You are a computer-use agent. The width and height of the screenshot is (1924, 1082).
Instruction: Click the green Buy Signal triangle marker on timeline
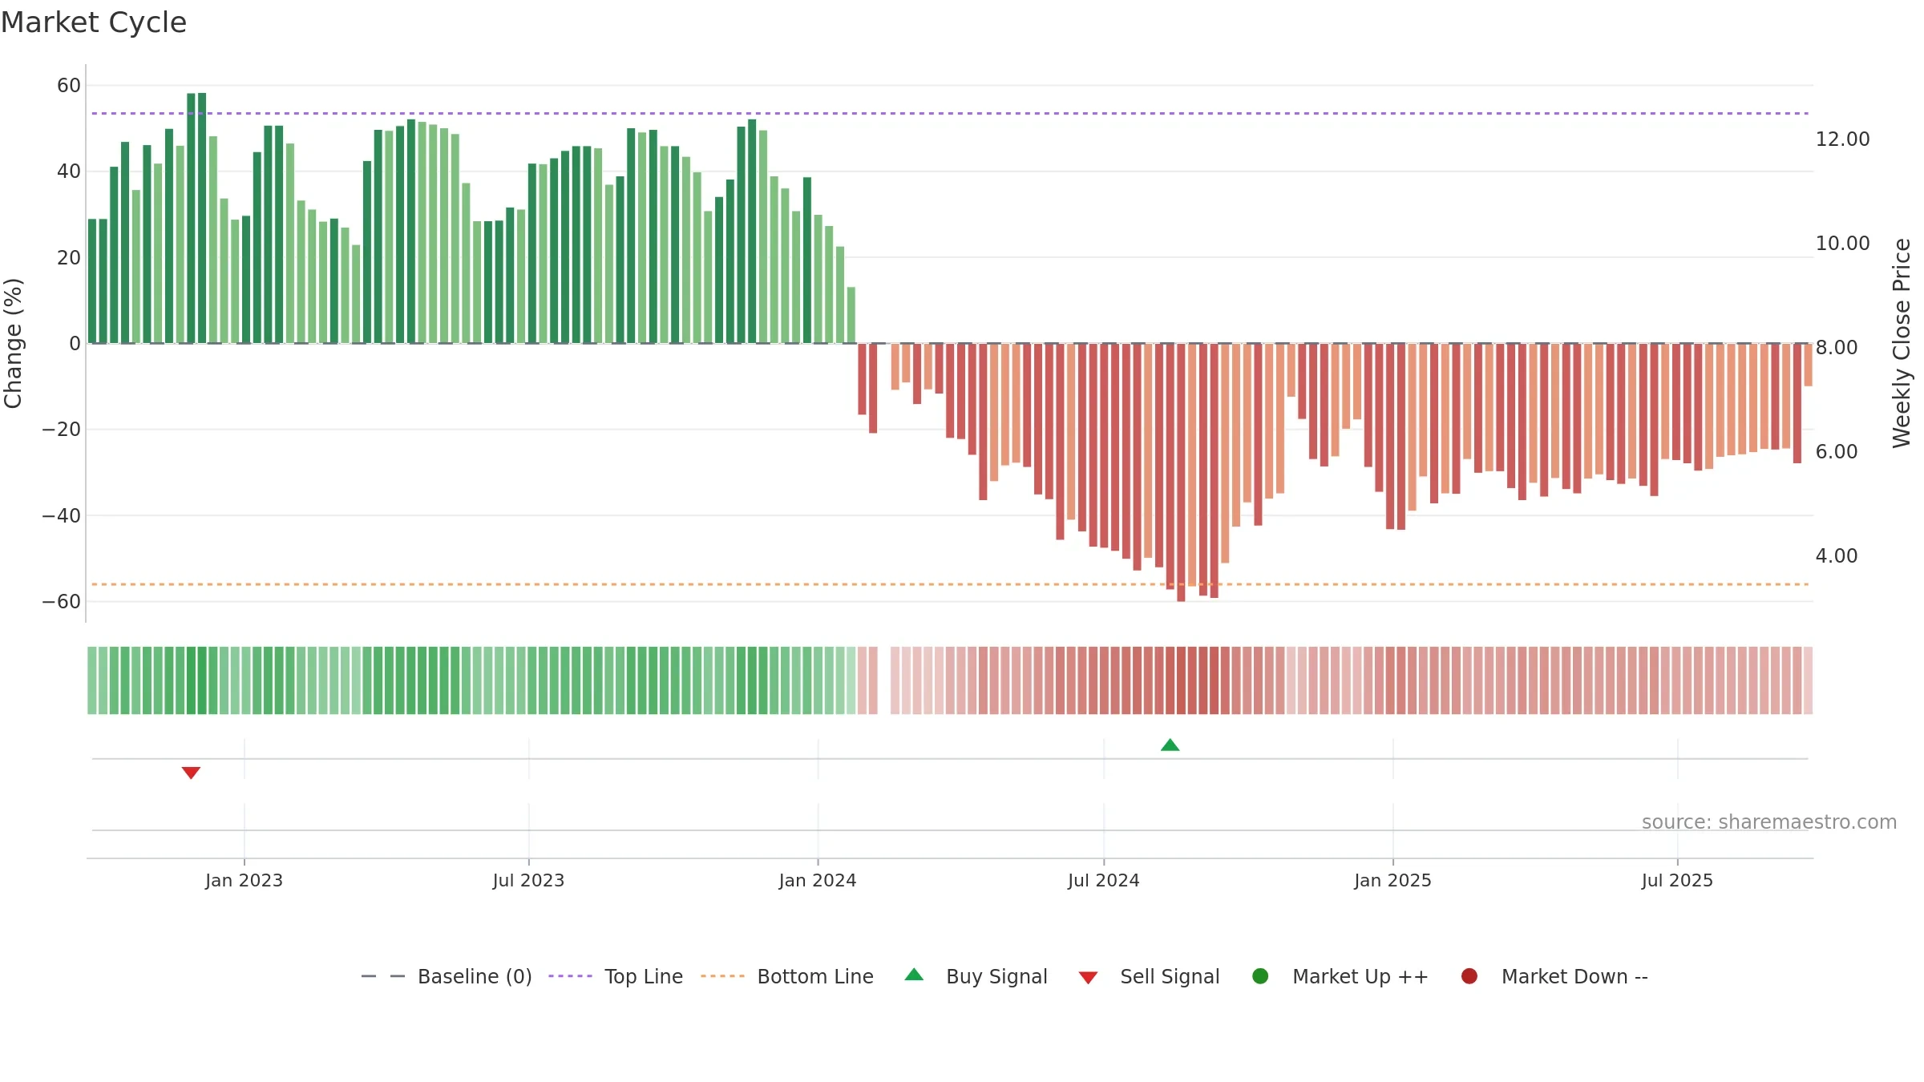[x=1170, y=745]
